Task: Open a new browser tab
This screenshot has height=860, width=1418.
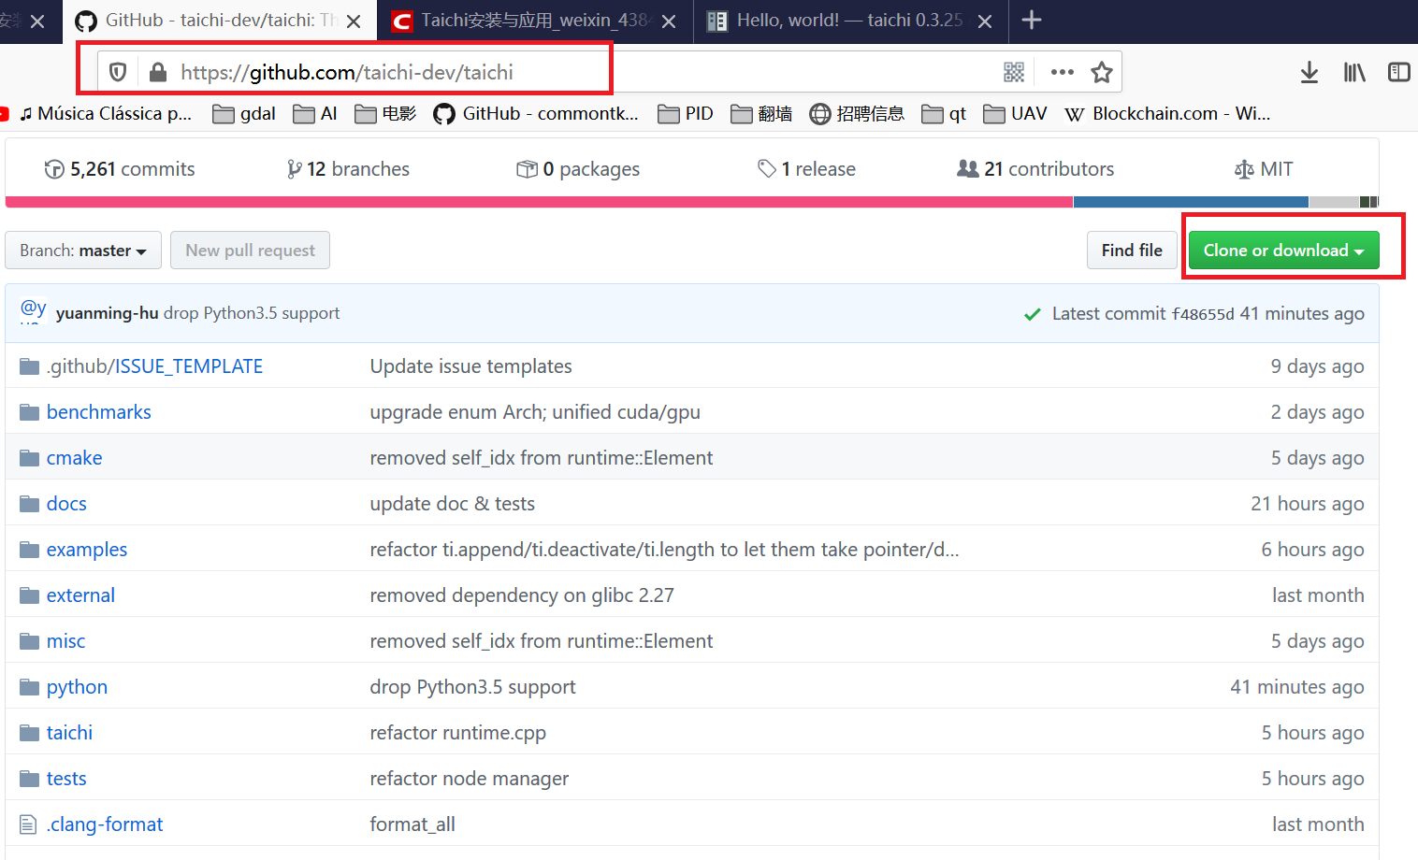Action: (1032, 21)
